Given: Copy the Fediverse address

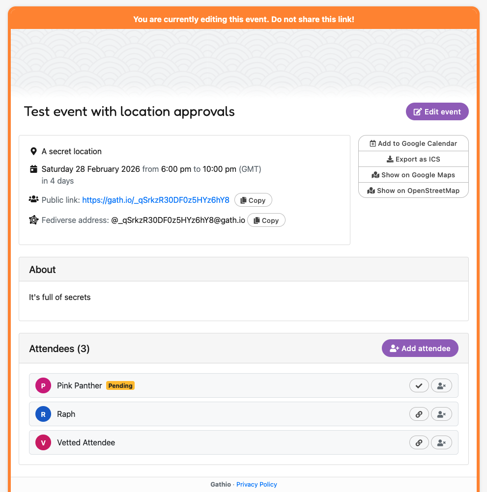Looking at the screenshot, I should point(266,220).
